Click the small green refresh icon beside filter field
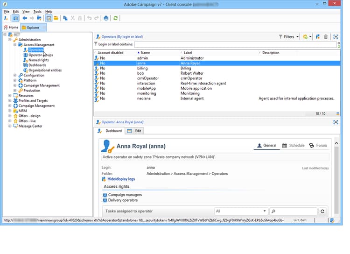The image size is (350, 254). [339, 47]
